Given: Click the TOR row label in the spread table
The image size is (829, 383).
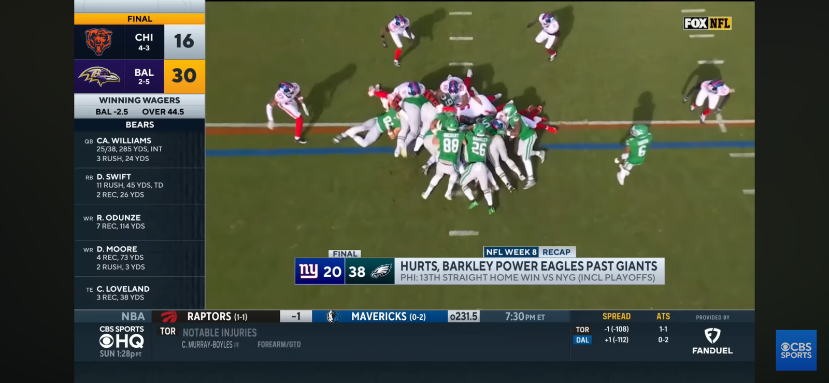Looking at the screenshot, I should coord(582,330).
